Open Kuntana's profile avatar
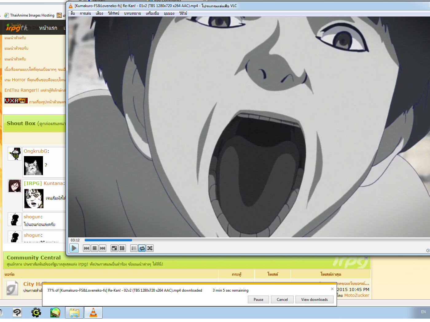Image resolution: width=430 pixels, height=322 pixels. point(14,186)
